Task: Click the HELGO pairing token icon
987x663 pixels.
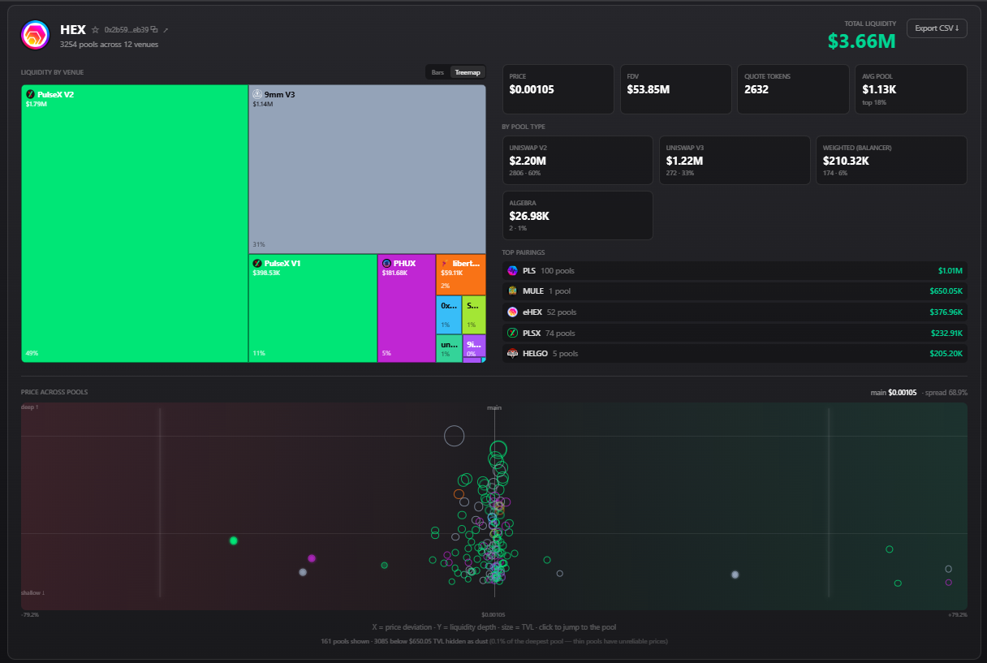Action: pos(512,353)
